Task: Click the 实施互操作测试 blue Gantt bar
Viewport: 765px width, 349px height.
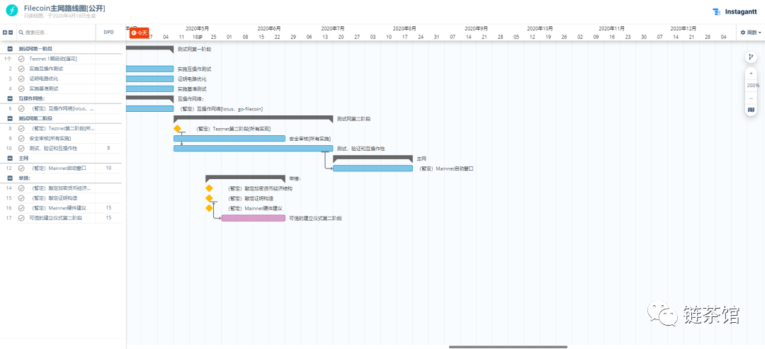Action: 149,69
